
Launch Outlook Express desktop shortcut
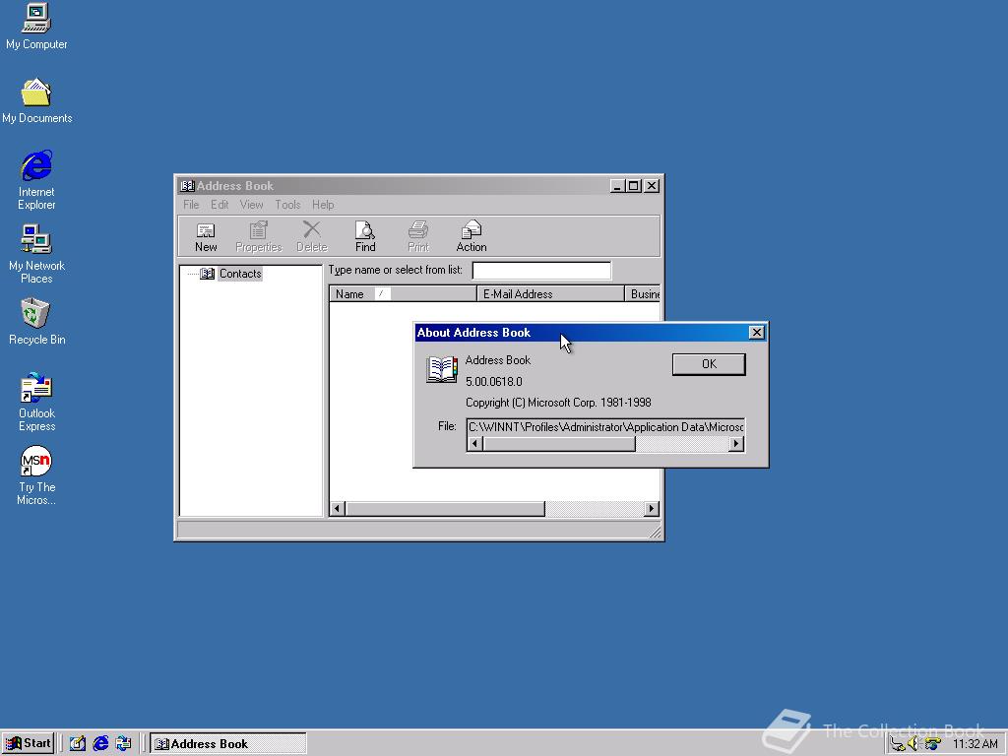36,402
